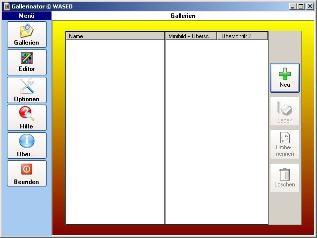
Task: Open the Gallerien folder icon in sidebar
Action: [x=27, y=34]
